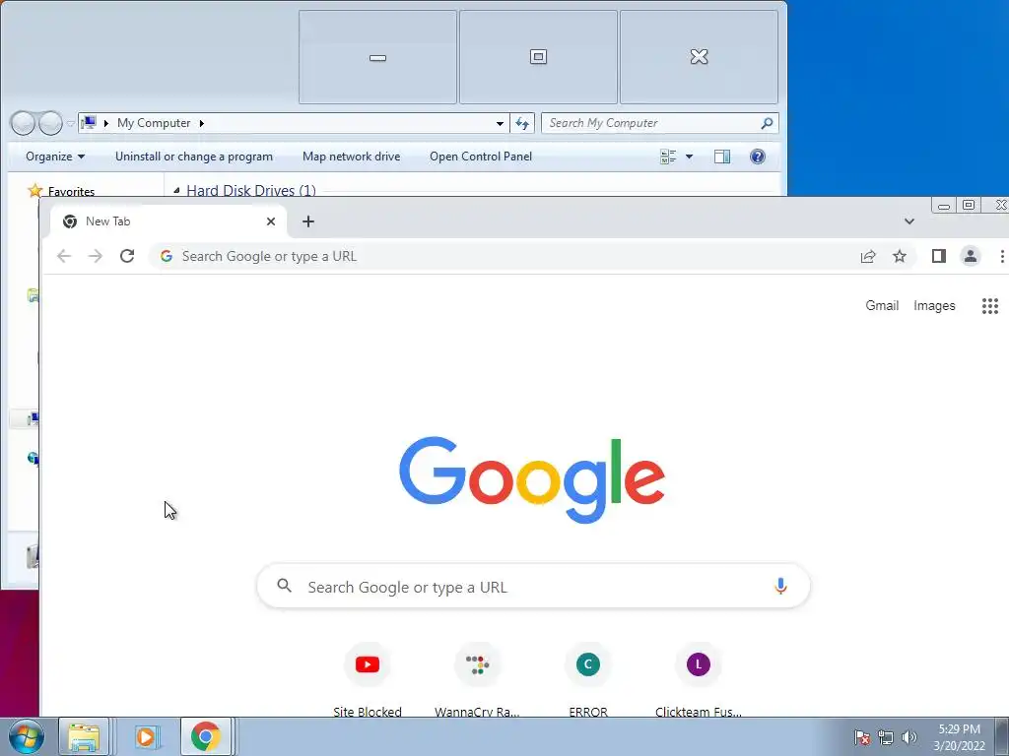Click the taskbar clock showing 5:29 PM
The width and height of the screenshot is (1009, 756).
(x=959, y=737)
